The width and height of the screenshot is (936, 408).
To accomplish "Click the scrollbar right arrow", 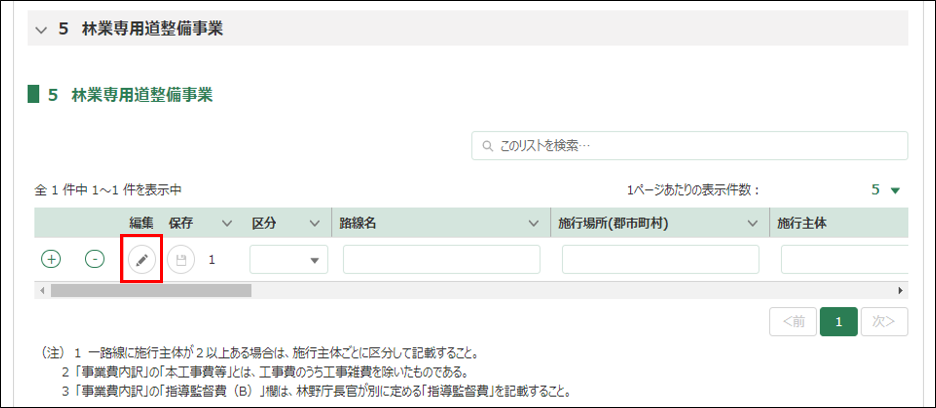I will click(x=900, y=290).
